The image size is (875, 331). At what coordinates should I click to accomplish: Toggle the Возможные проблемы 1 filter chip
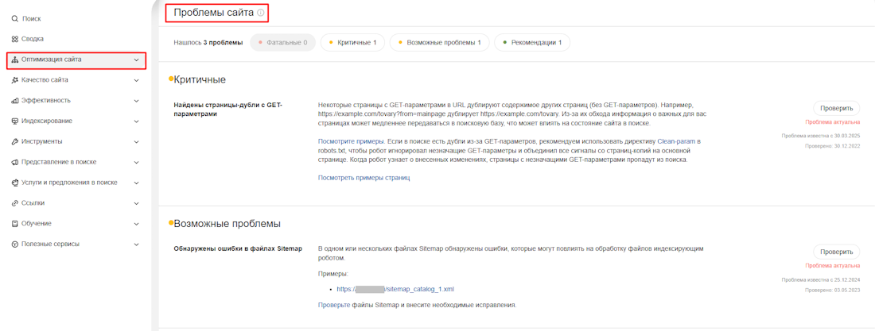(439, 43)
